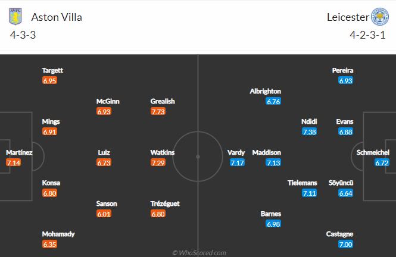Select Schmeichel's 6.72 rating badge
Screen dimensions: 396x257
coord(382,162)
